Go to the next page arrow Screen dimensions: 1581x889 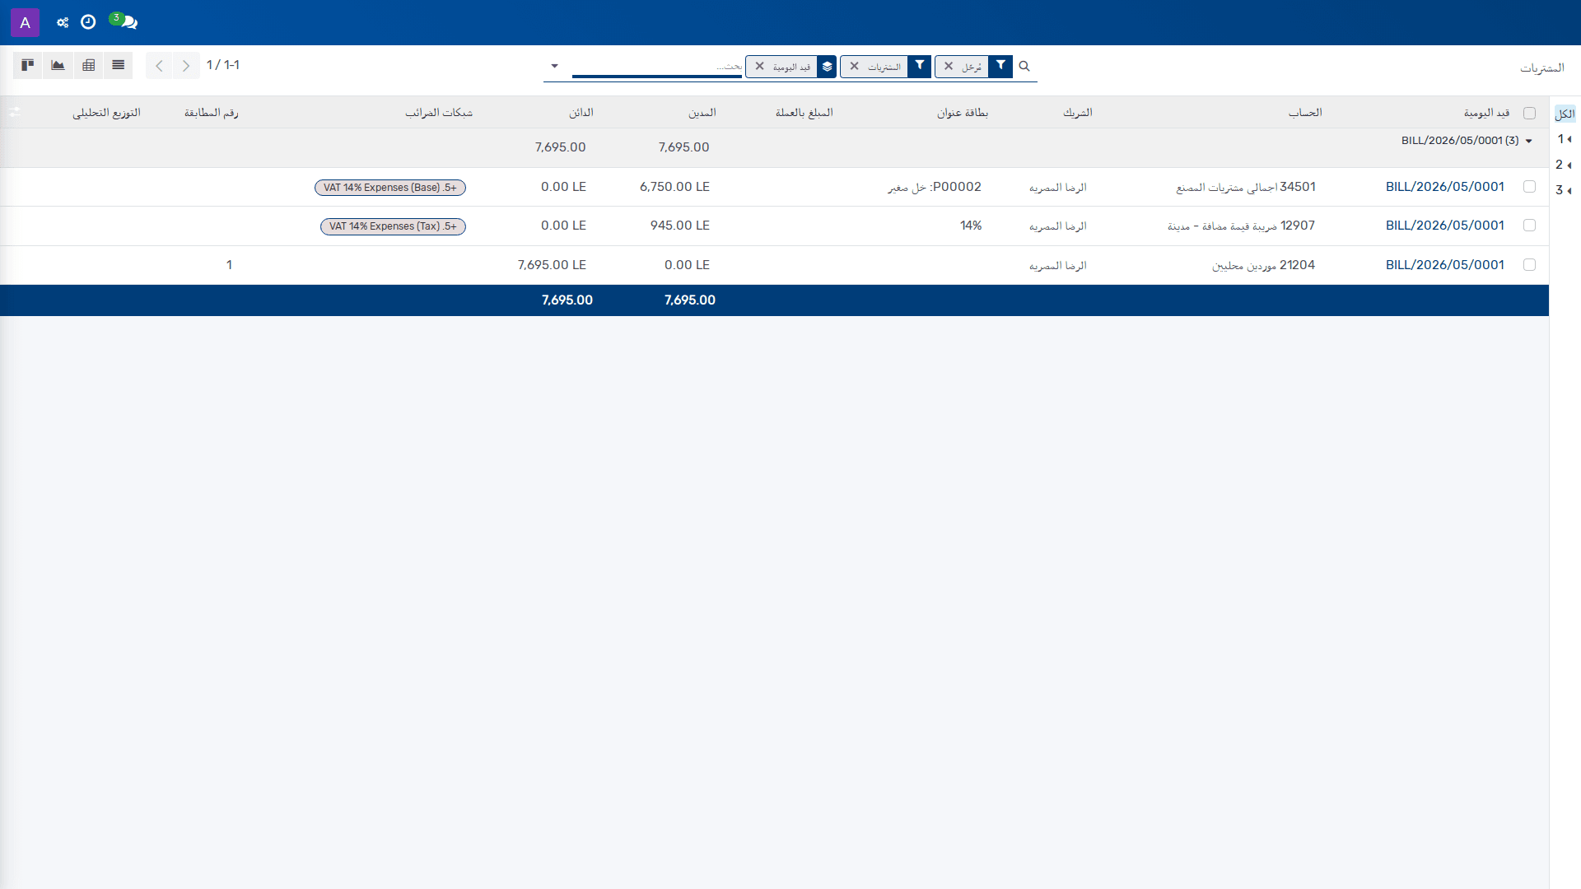point(186,65)
